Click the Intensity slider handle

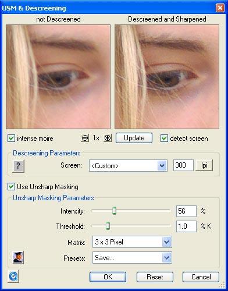115,211
